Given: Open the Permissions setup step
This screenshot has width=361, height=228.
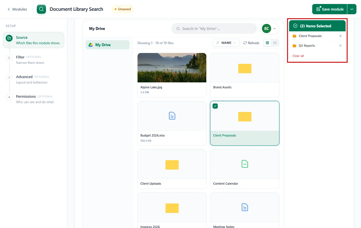Looking at the screenshot, I should [x=33, y=99].
